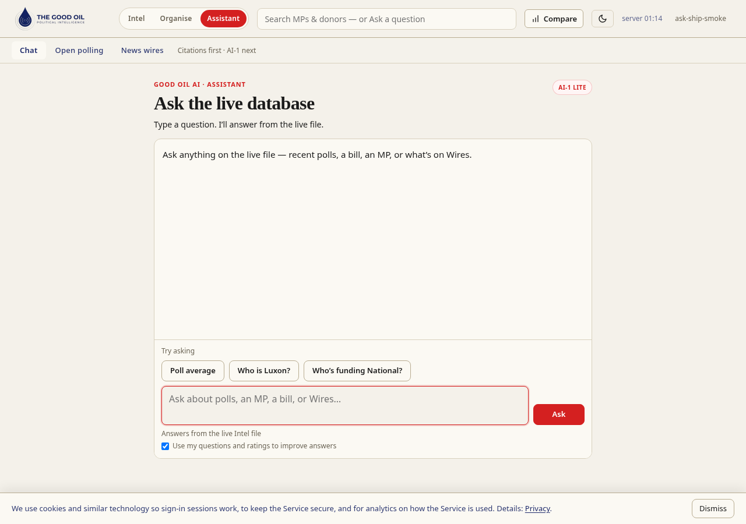Uncheck 'Use my questions and ratings' checkbox
This screenshot has height=524, width=746.
click(x=166, y=447)
